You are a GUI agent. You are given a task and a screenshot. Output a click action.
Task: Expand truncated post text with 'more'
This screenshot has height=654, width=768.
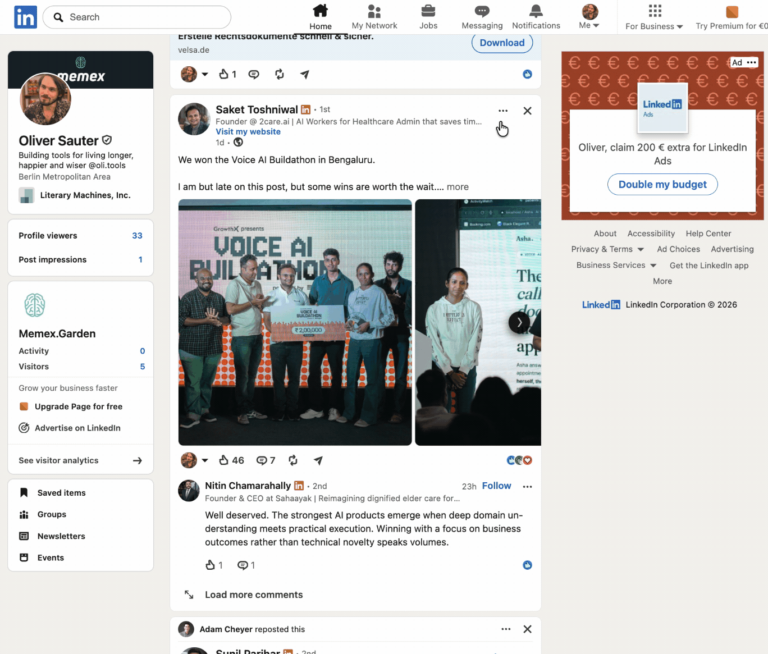tap(458, 187)
